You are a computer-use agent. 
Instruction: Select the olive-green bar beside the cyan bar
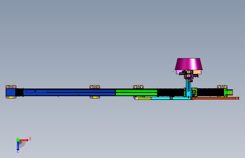click(x=145, y=98)
